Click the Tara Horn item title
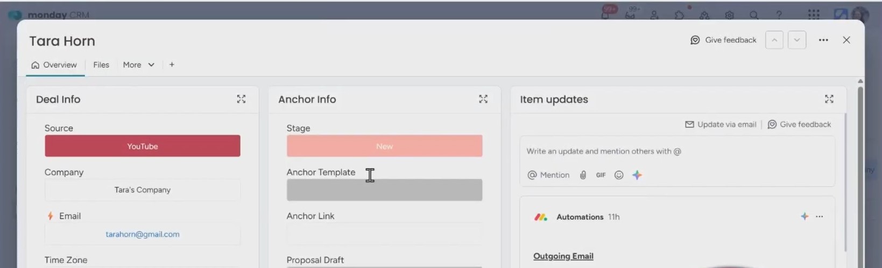Image resolution: width=882 pixels, height=268 pixels. point(62,41)
